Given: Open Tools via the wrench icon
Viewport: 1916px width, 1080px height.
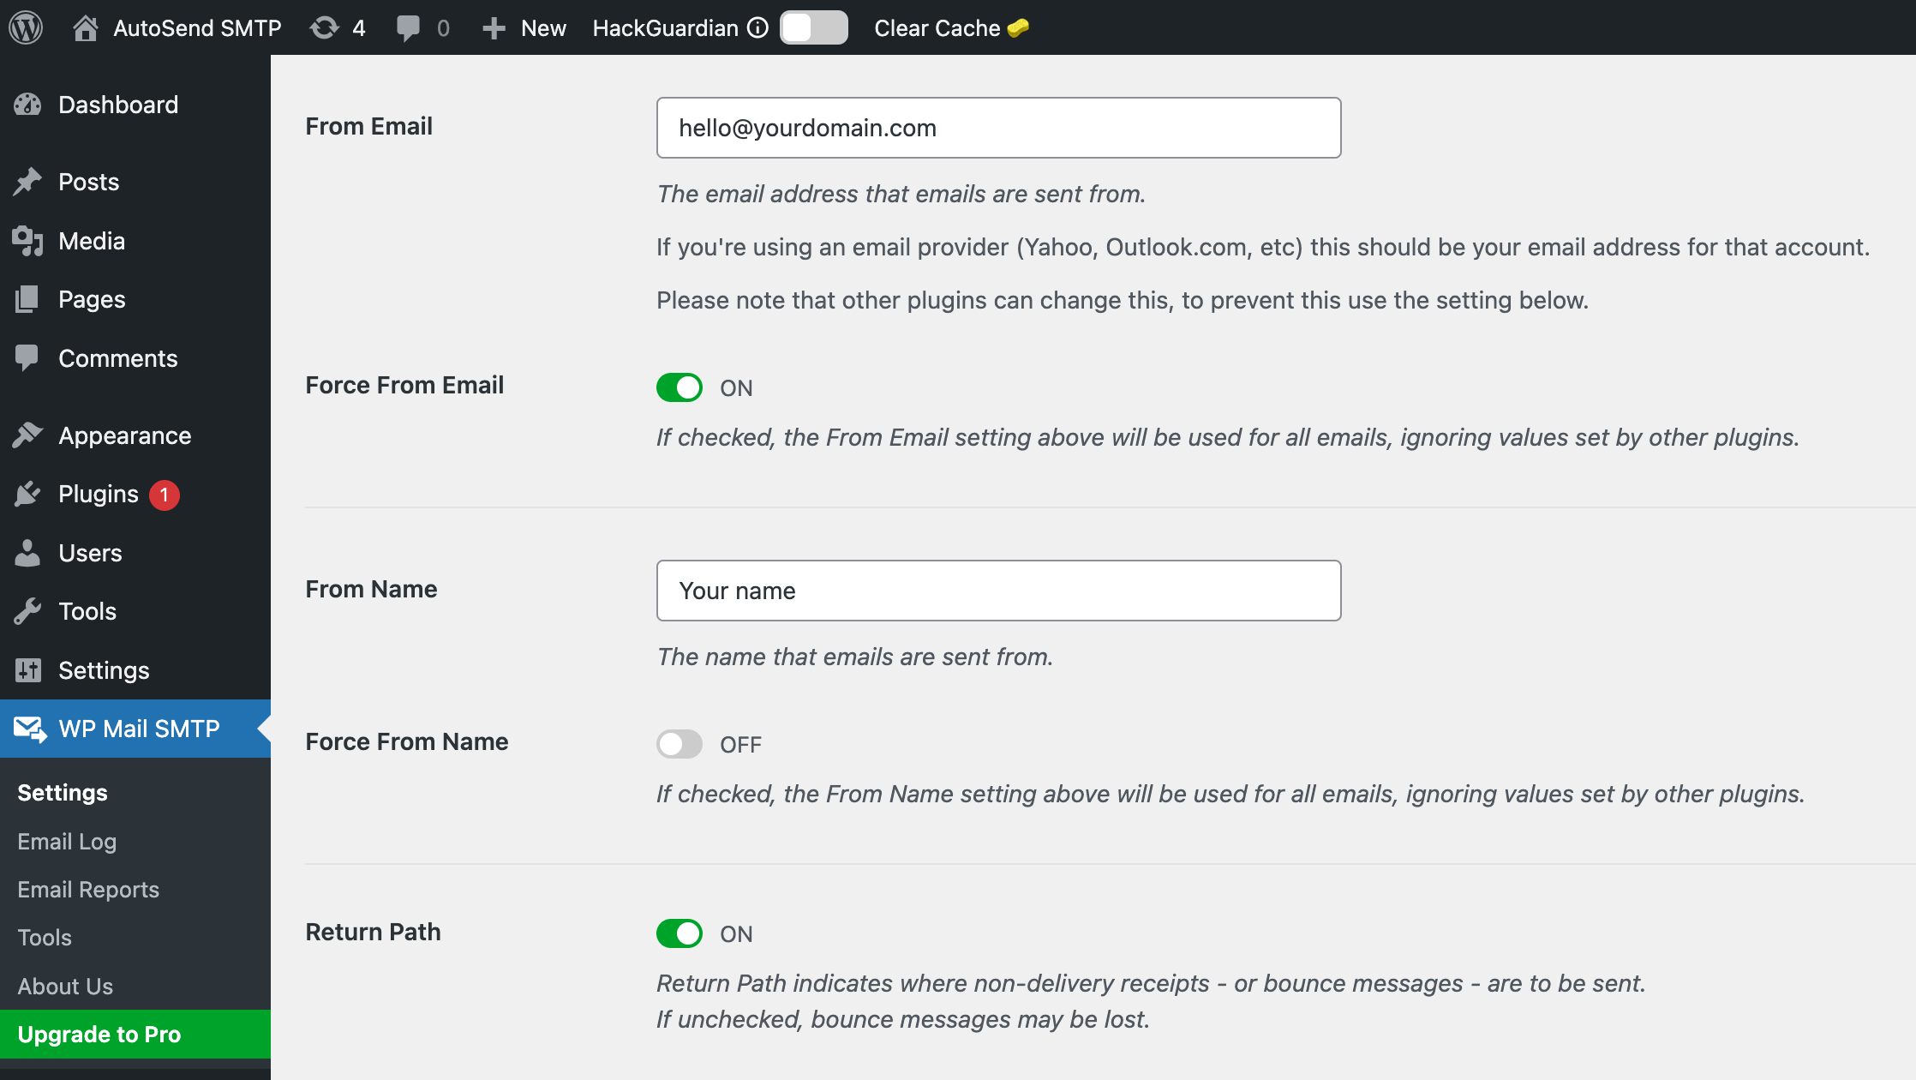Looking at the screenshot, I should 28,611.
